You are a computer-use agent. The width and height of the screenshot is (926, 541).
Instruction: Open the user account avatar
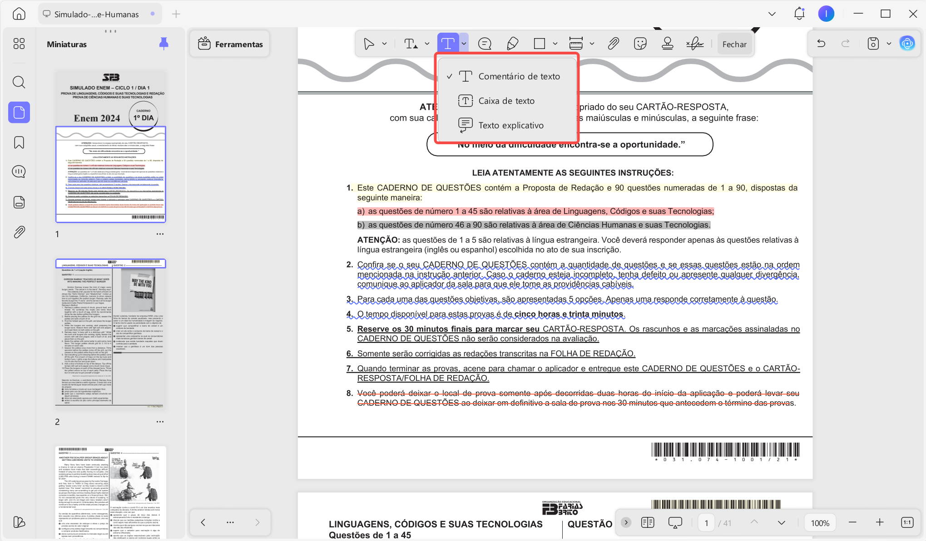[826, 14]
